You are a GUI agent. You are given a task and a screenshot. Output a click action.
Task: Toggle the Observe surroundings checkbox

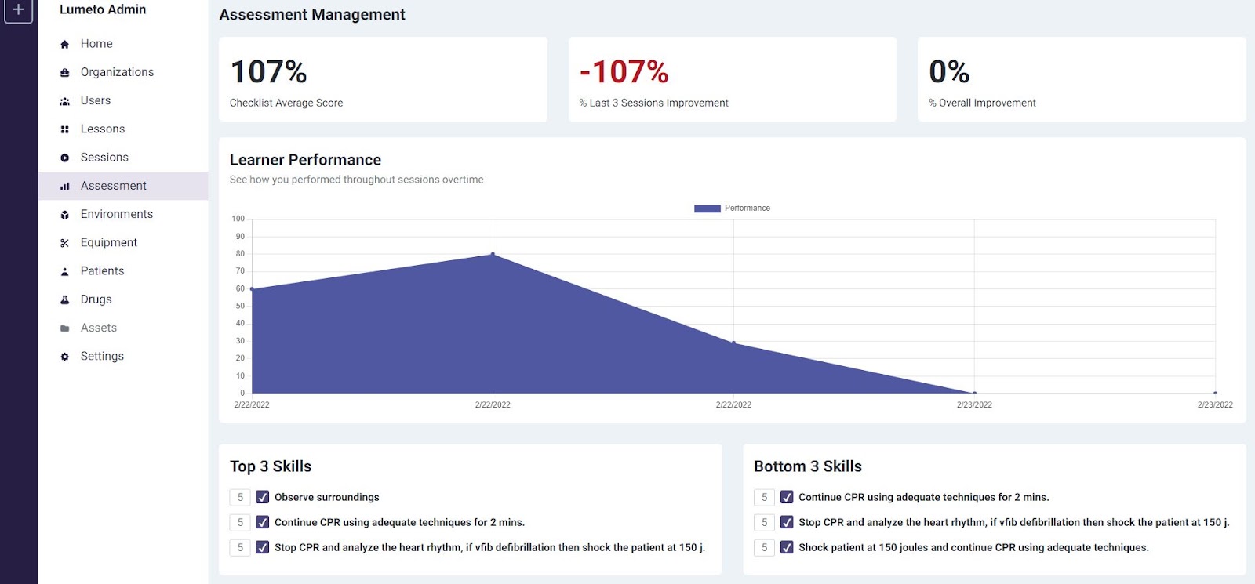[263, 497]
